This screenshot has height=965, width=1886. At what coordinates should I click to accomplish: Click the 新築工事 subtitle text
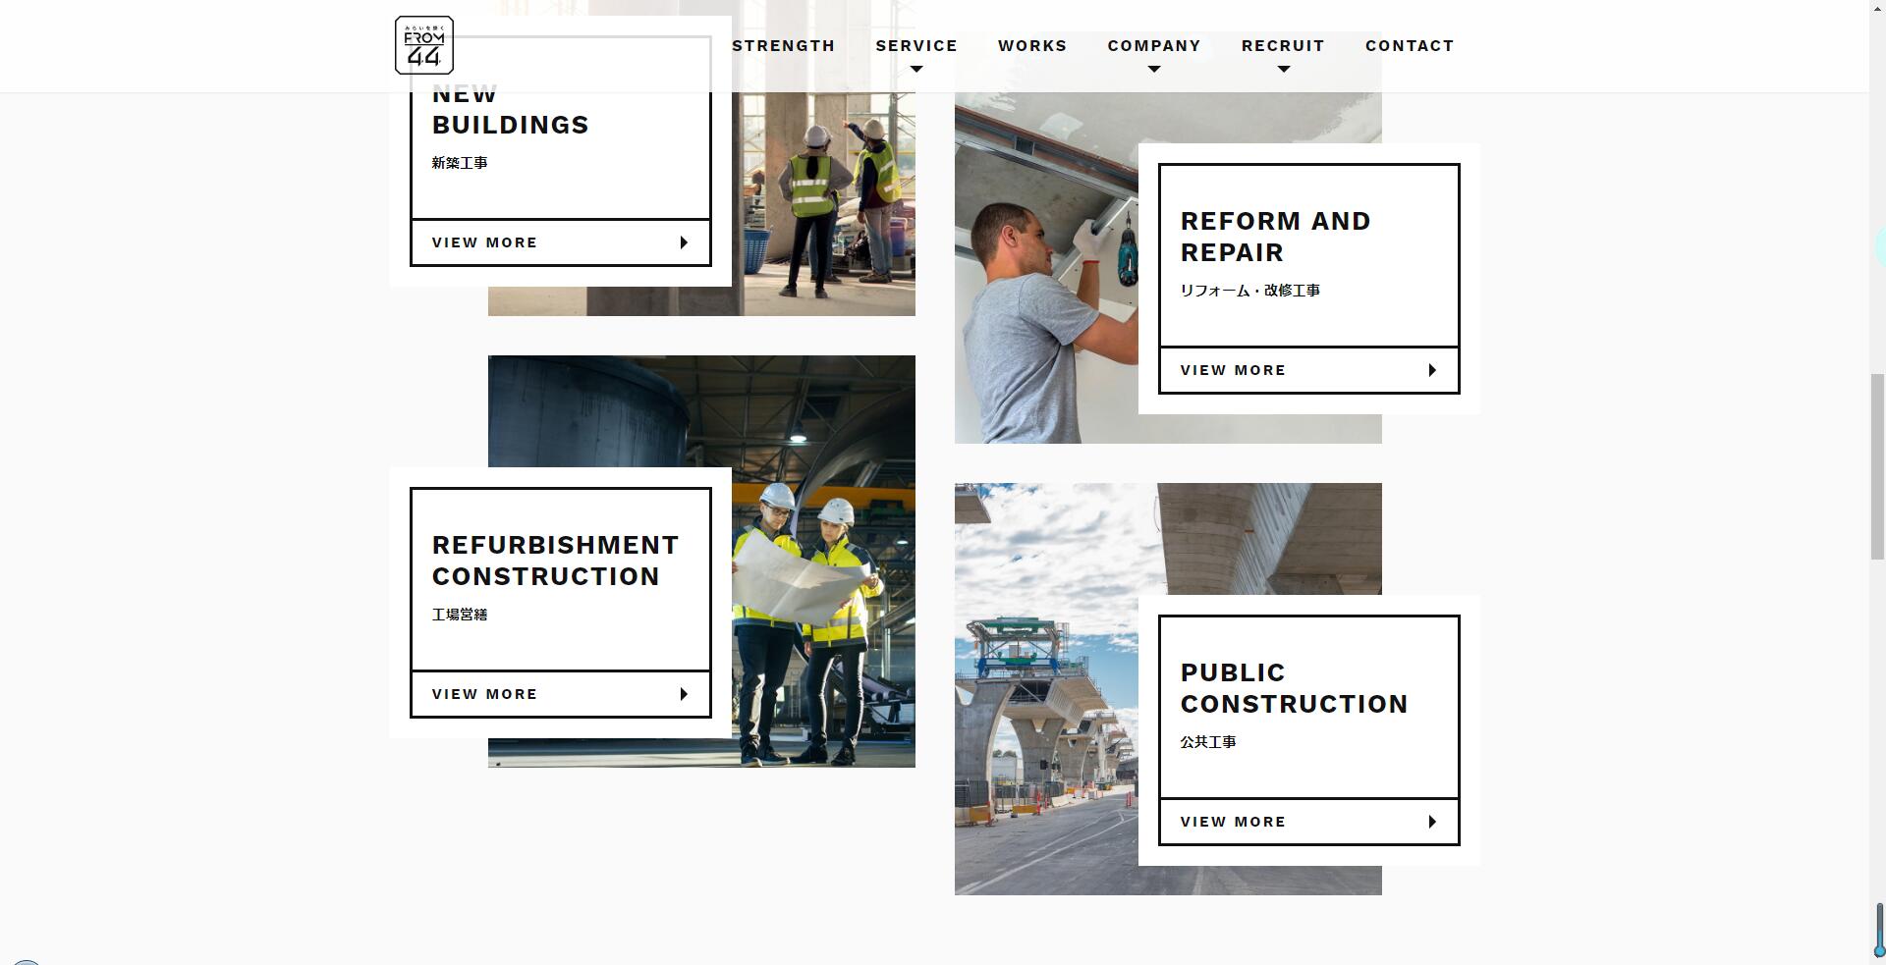pos(460,163)
